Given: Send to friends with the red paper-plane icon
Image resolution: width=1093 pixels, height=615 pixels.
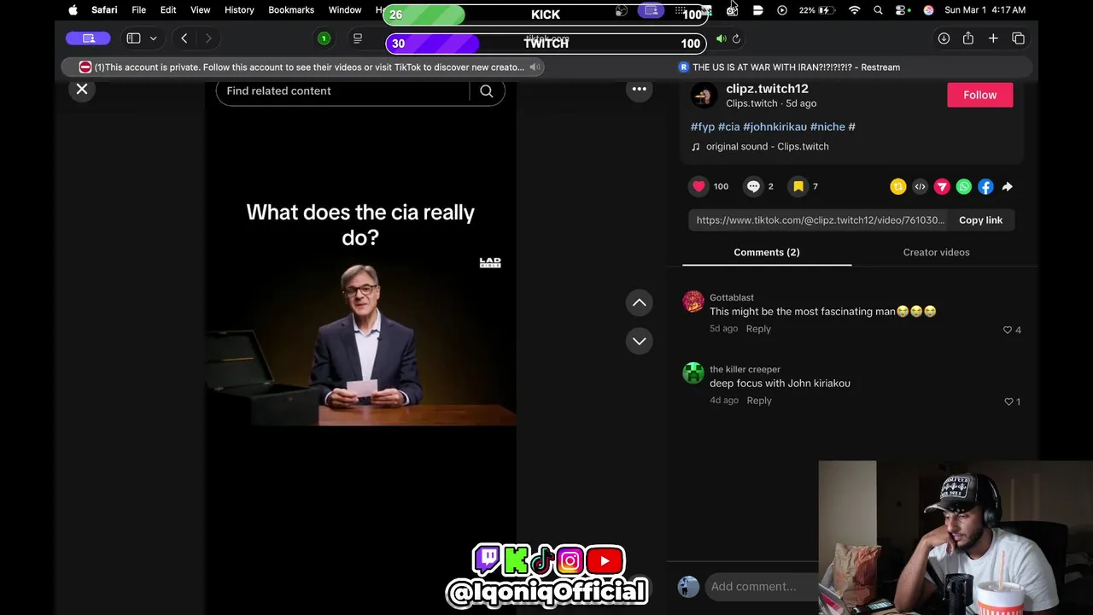Looking at the screenshot, I should click(942, 186).
